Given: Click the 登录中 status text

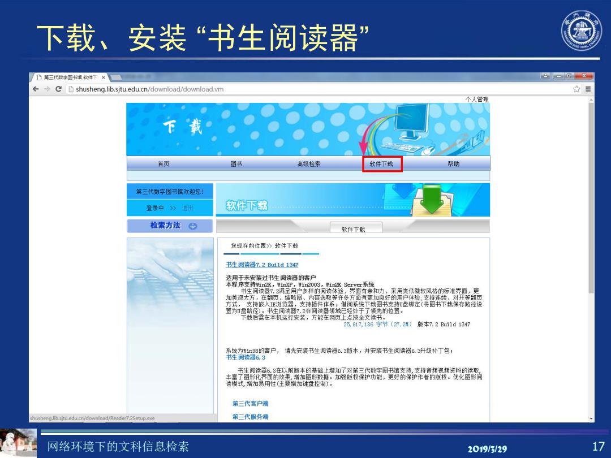Looking at the screenshot, I should tap(155, 208).
